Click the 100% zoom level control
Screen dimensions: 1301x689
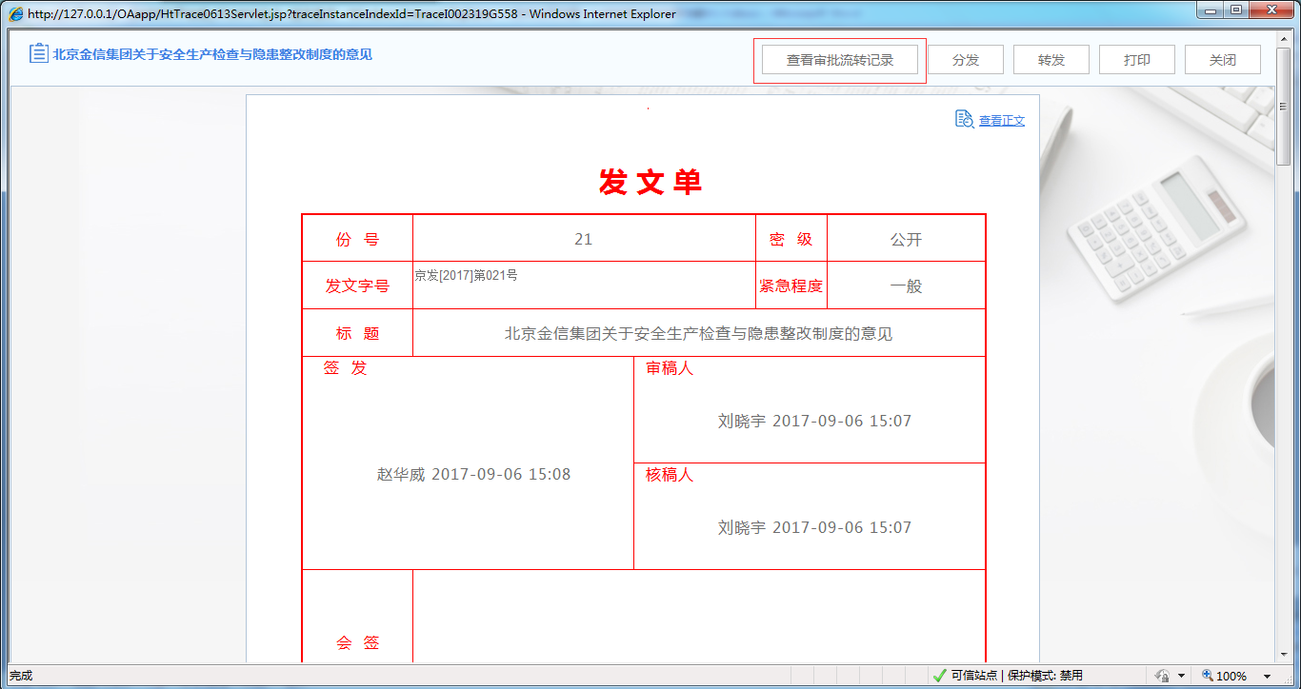coord(1231,675)
